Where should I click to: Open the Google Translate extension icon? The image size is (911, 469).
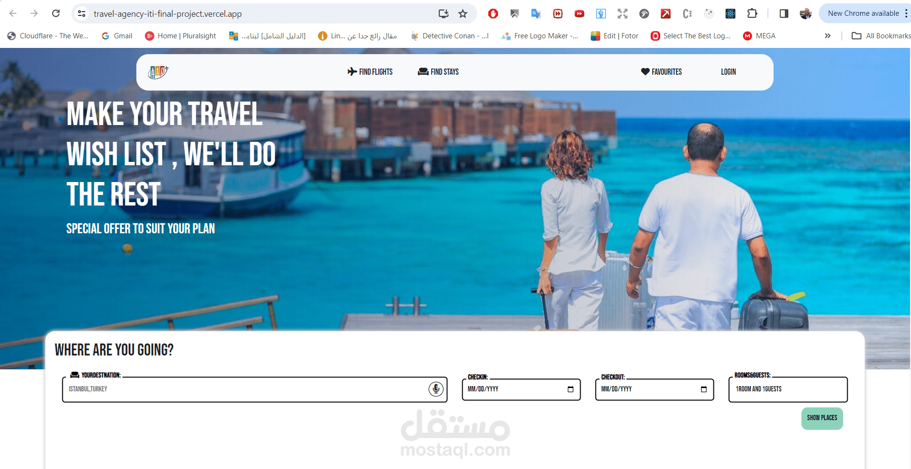[x=536, y=13]
